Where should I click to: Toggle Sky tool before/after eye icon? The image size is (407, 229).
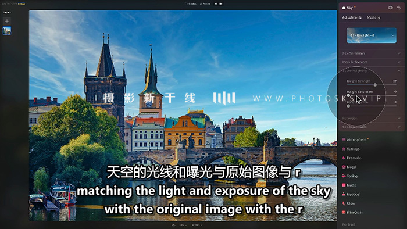tap(390, 8)
